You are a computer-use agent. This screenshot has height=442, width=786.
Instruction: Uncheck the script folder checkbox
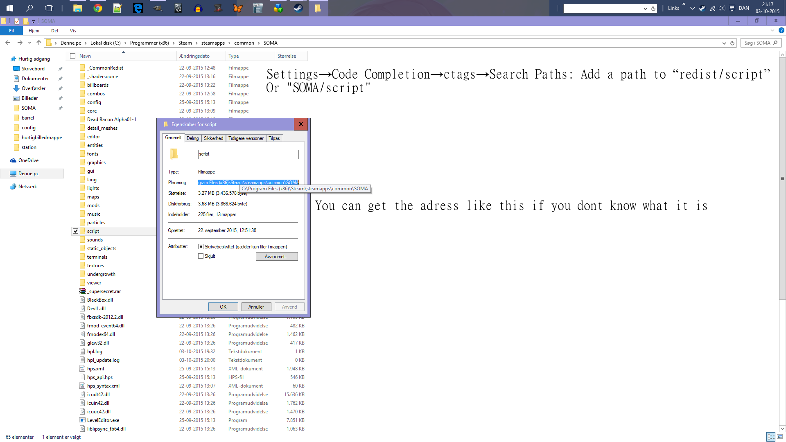click(76, 231)
